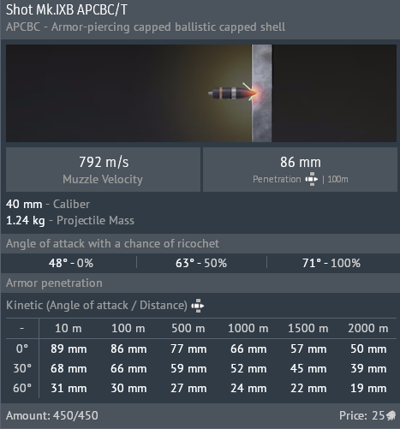Screen dimensions: 400x429
Task: Select the 71° - 100% ricochet value
Action: [x=331, y=263]
